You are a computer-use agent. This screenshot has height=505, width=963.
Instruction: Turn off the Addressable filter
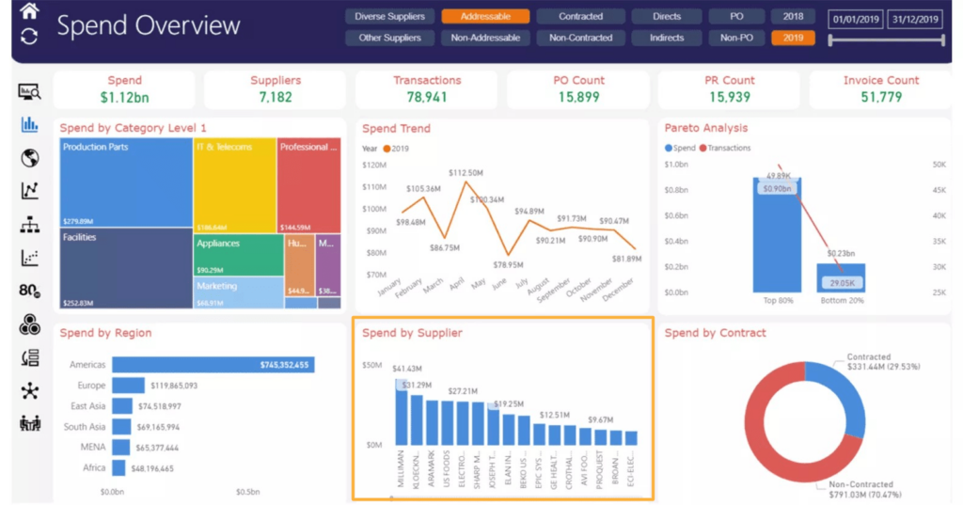click(x=485, y=17)
